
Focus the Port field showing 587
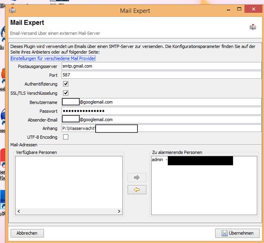[x=161, y=75]
